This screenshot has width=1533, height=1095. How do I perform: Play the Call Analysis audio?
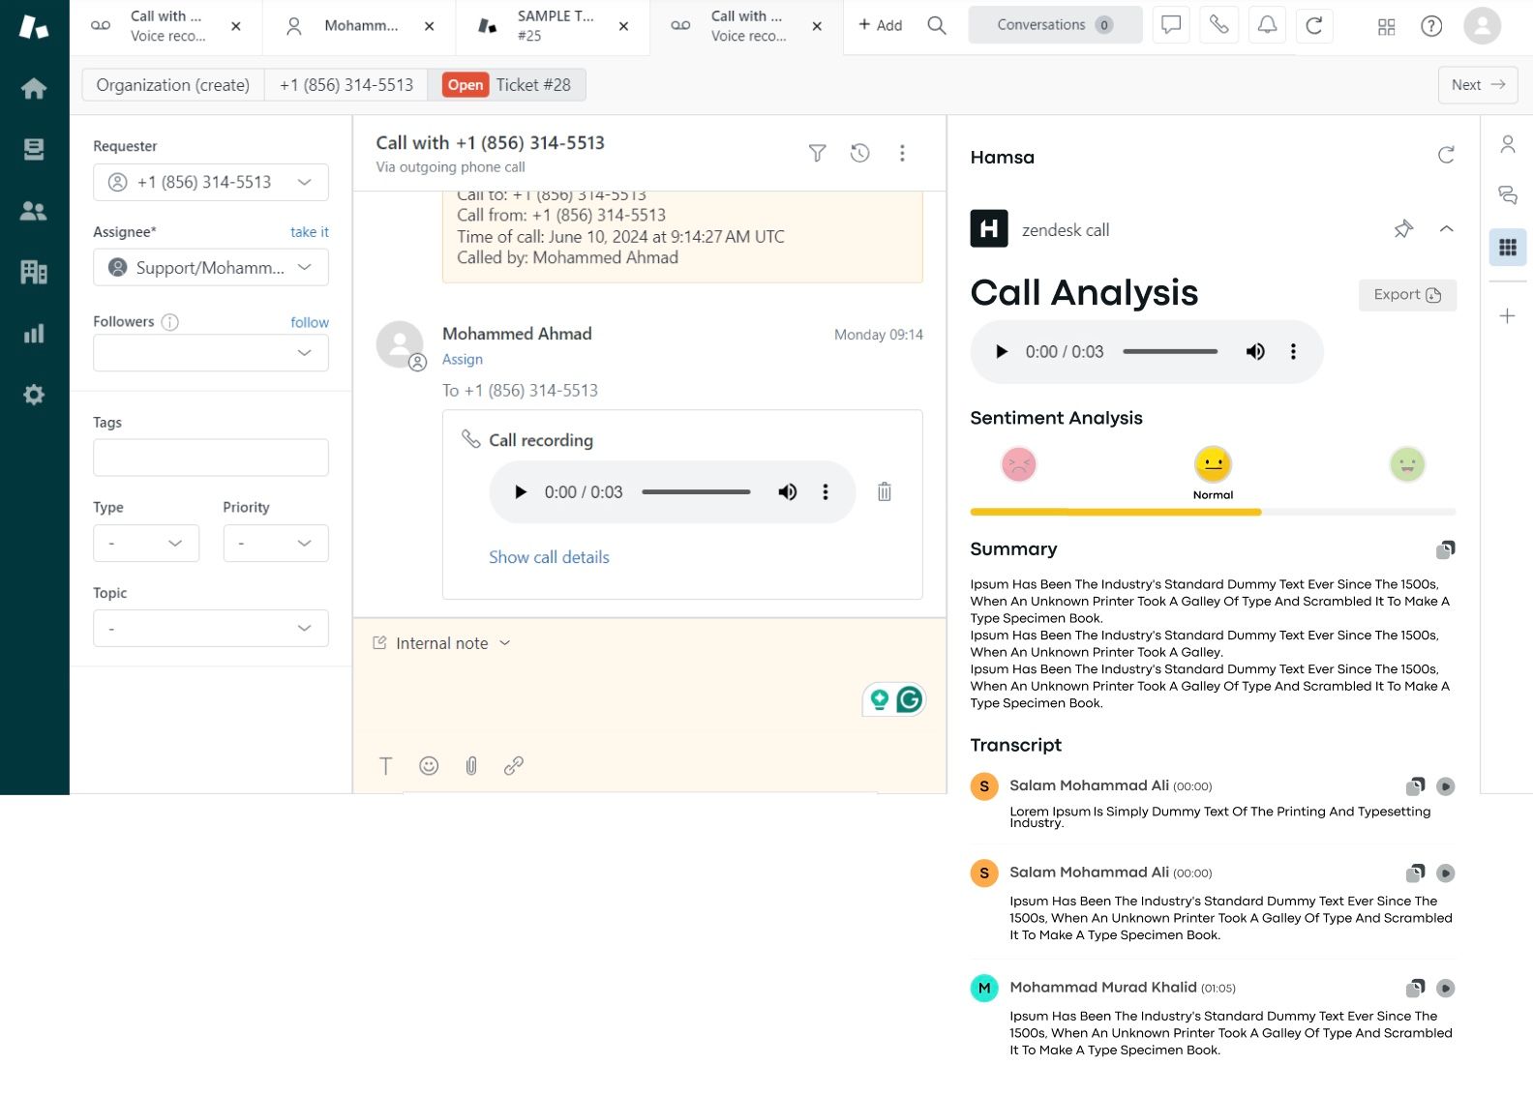[x=1002, y=352]
